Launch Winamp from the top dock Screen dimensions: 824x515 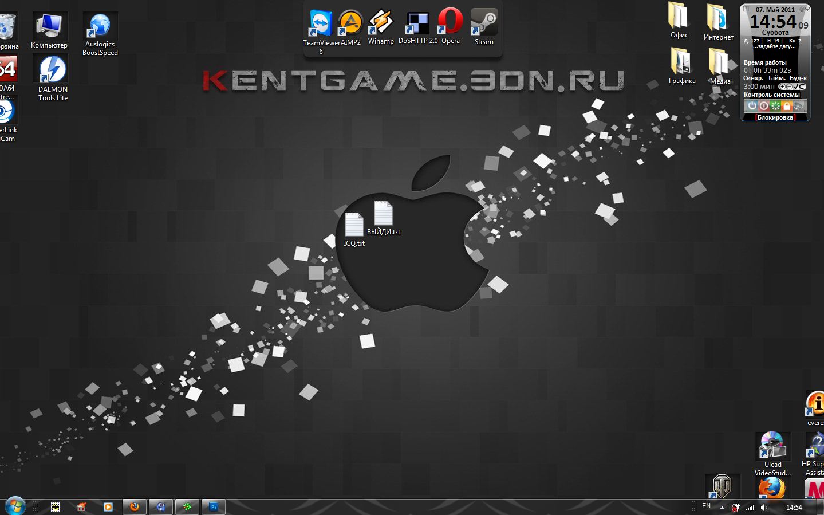tap(381, 27)
